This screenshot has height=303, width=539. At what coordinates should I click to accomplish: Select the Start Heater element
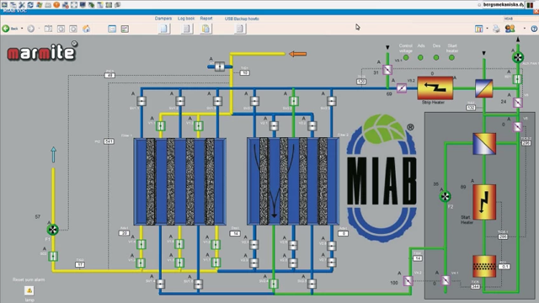point(484,202)
